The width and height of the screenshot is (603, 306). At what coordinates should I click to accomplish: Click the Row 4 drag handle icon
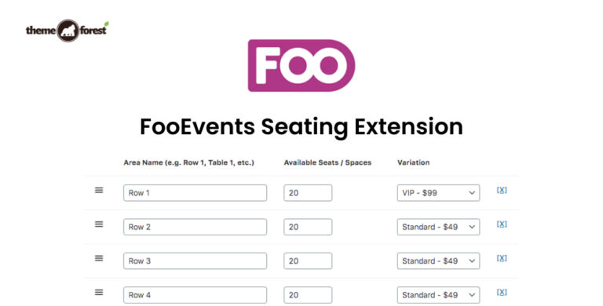click(99, 292)
